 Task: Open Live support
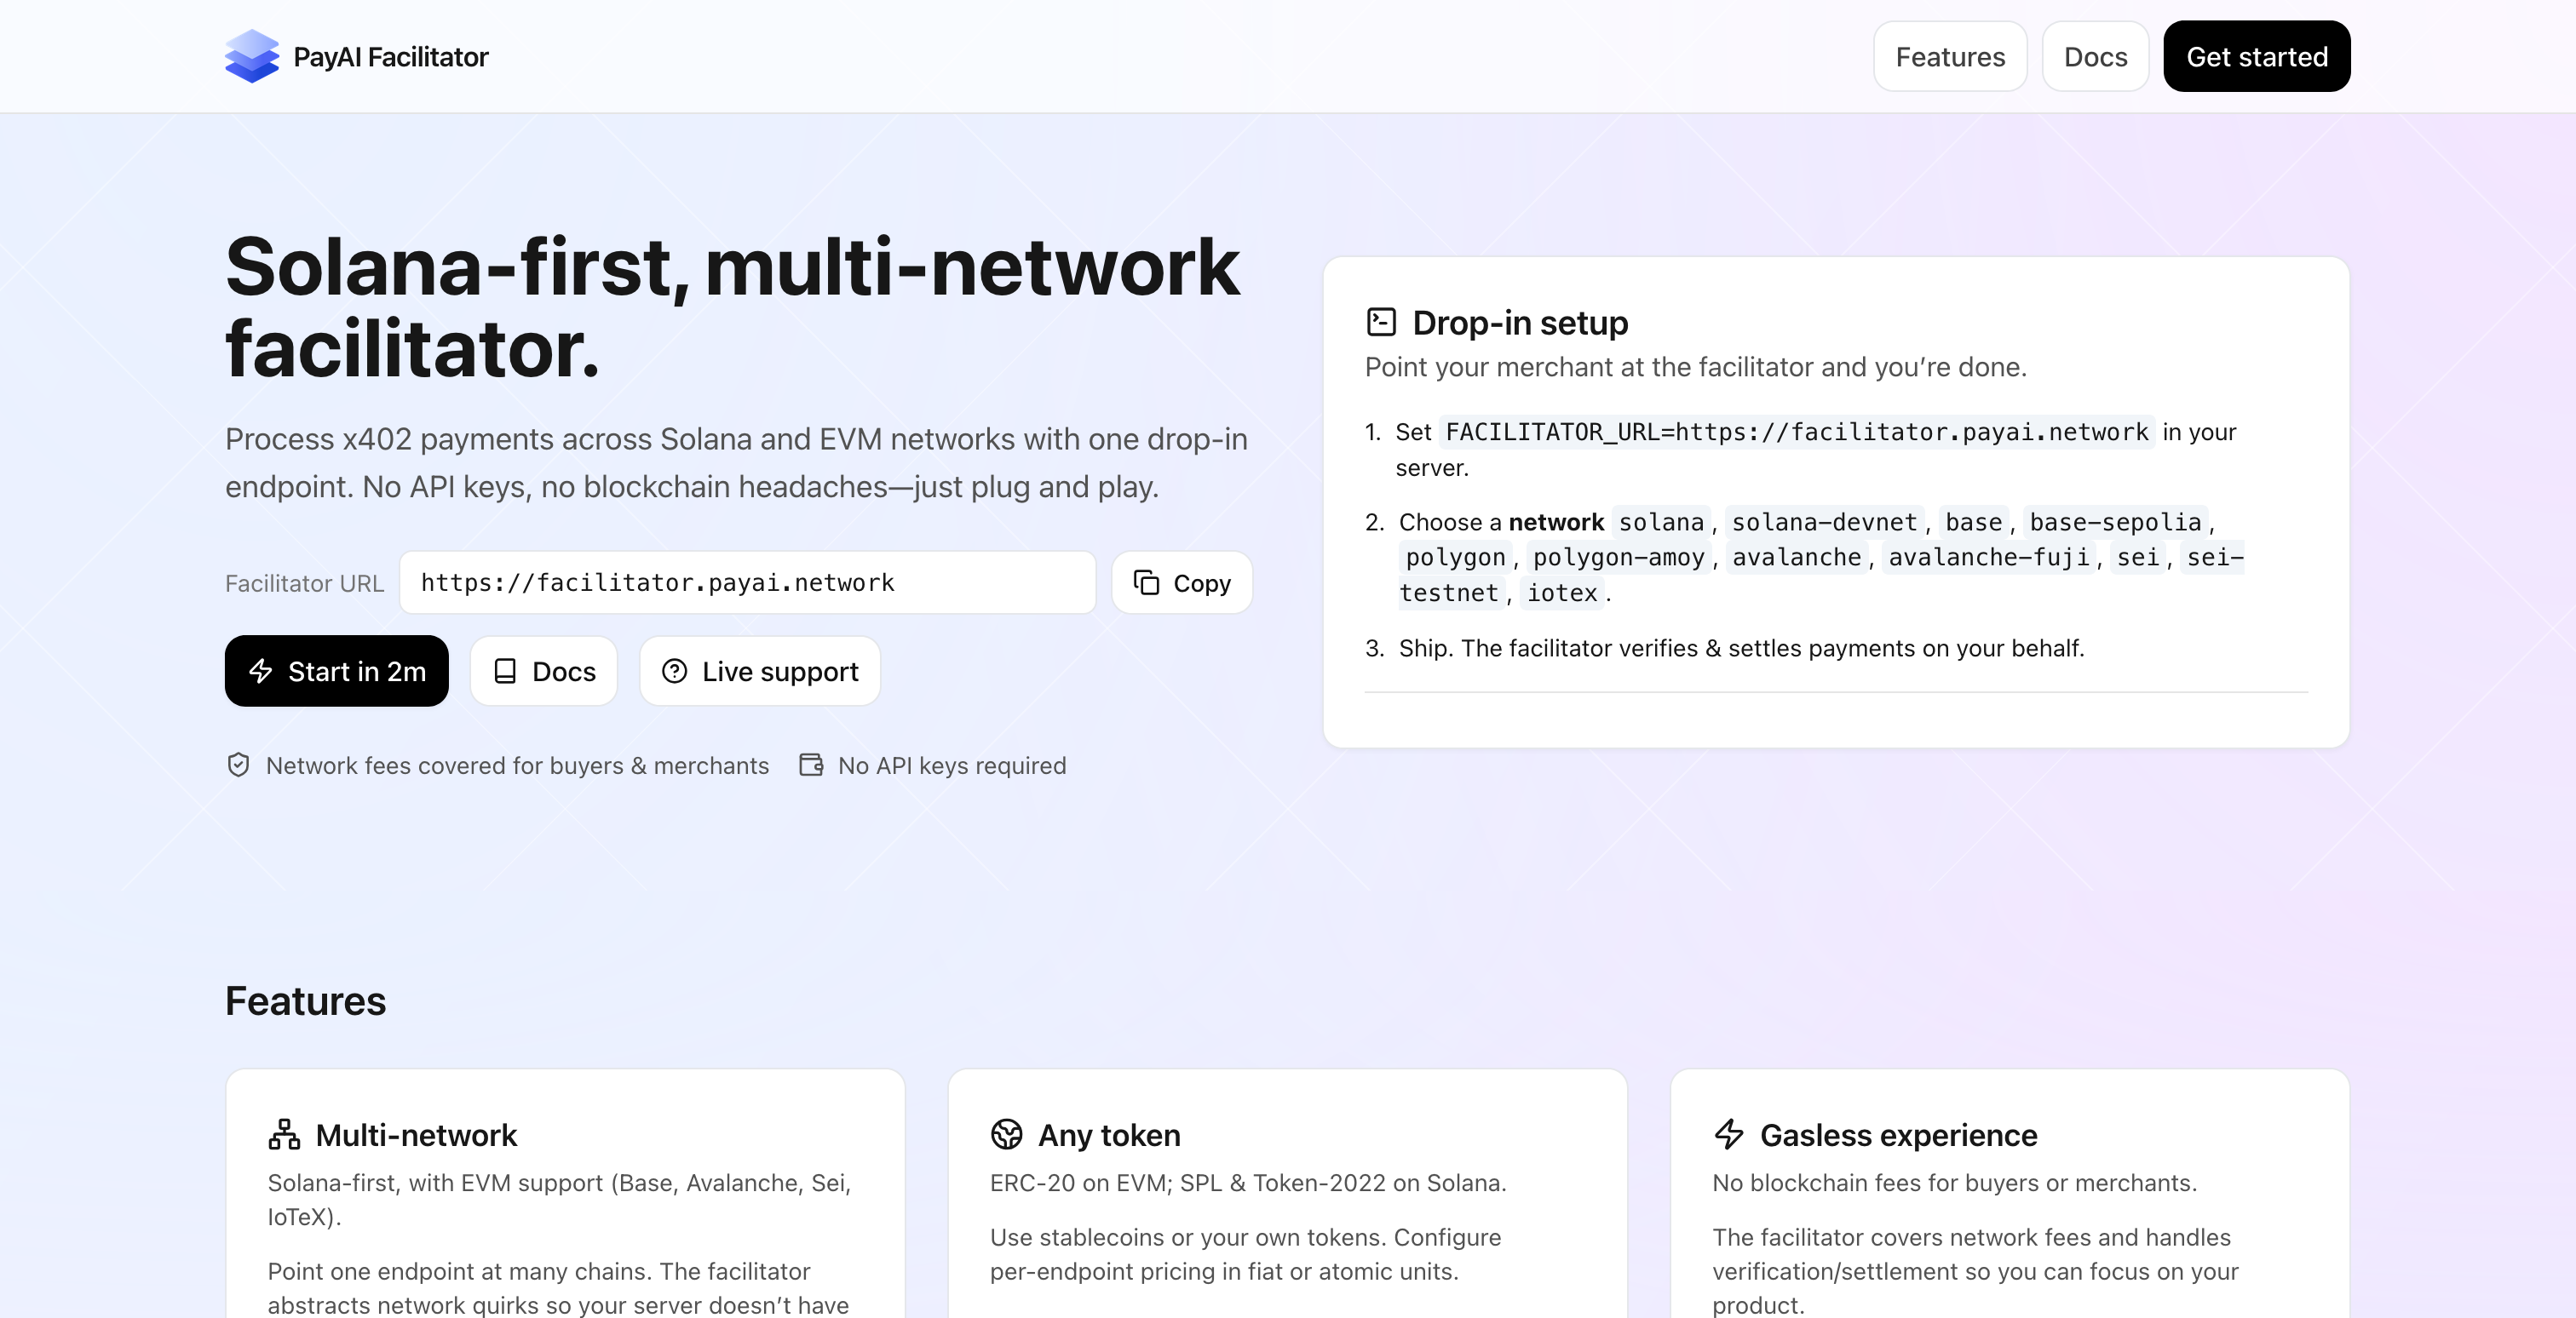coord(759,670)
